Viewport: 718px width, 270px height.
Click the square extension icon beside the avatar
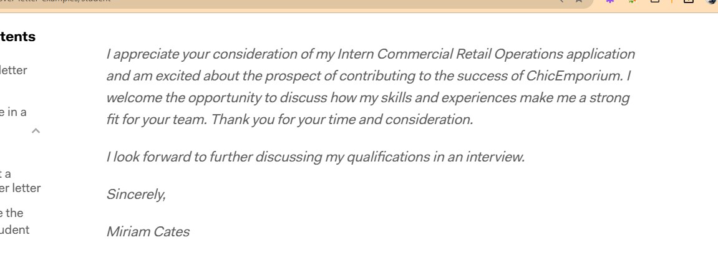point(689,2)
